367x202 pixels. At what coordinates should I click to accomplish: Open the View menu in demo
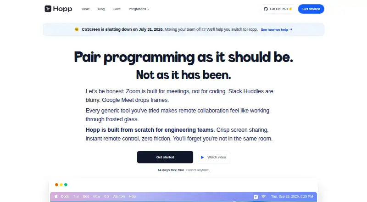coord(96,196)
